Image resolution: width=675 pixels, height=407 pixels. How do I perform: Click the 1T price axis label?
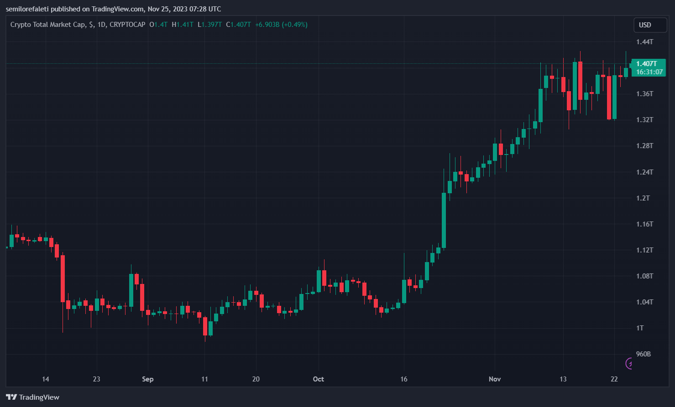tap(640, 328)
